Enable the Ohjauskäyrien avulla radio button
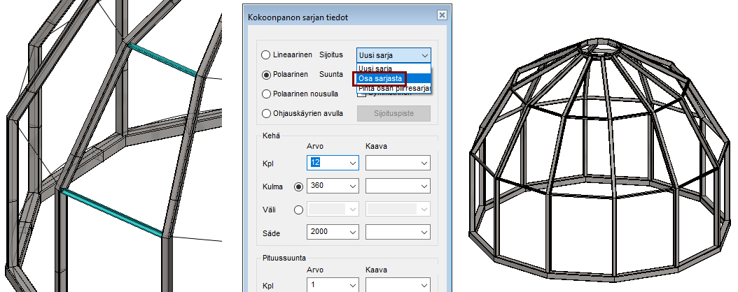The width and height of the screenshot is (738, 292). pos(266,113)
